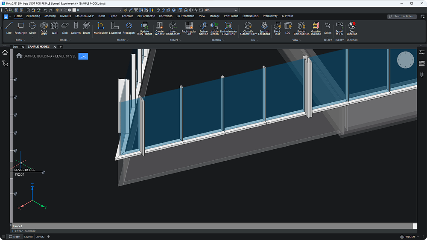The height and width of the screenshot is (240, 427).
Task: Expand the Circle tool dropdown arrow
Action: click(x=32, y=37)
